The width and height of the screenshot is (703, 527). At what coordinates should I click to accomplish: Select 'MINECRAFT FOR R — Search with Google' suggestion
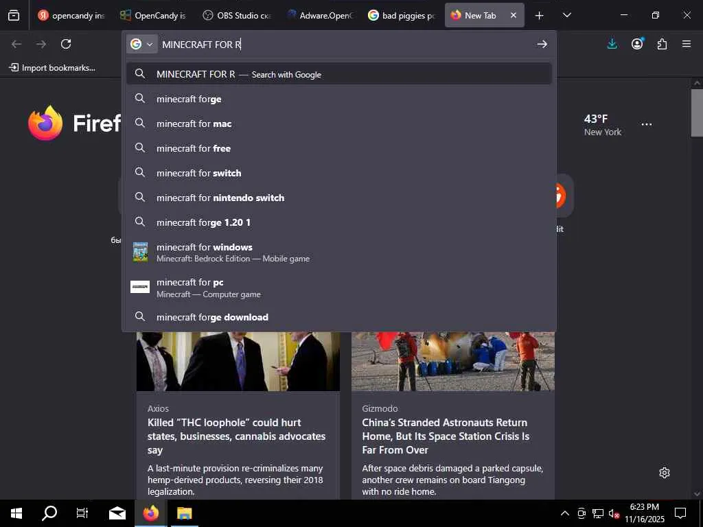[x=339, y=74]
